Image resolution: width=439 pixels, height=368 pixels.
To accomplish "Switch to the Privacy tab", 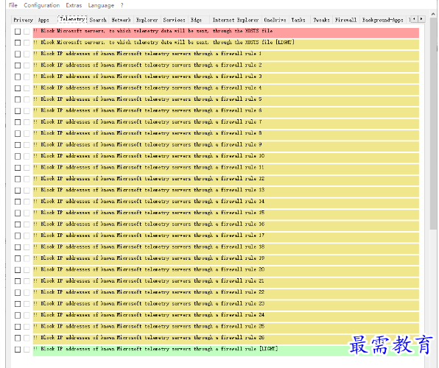I will [x=24, y=20].
